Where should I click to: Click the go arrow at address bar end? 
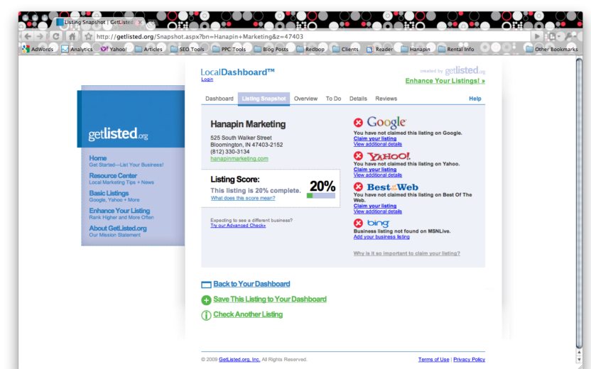click(x=537, y=36)
